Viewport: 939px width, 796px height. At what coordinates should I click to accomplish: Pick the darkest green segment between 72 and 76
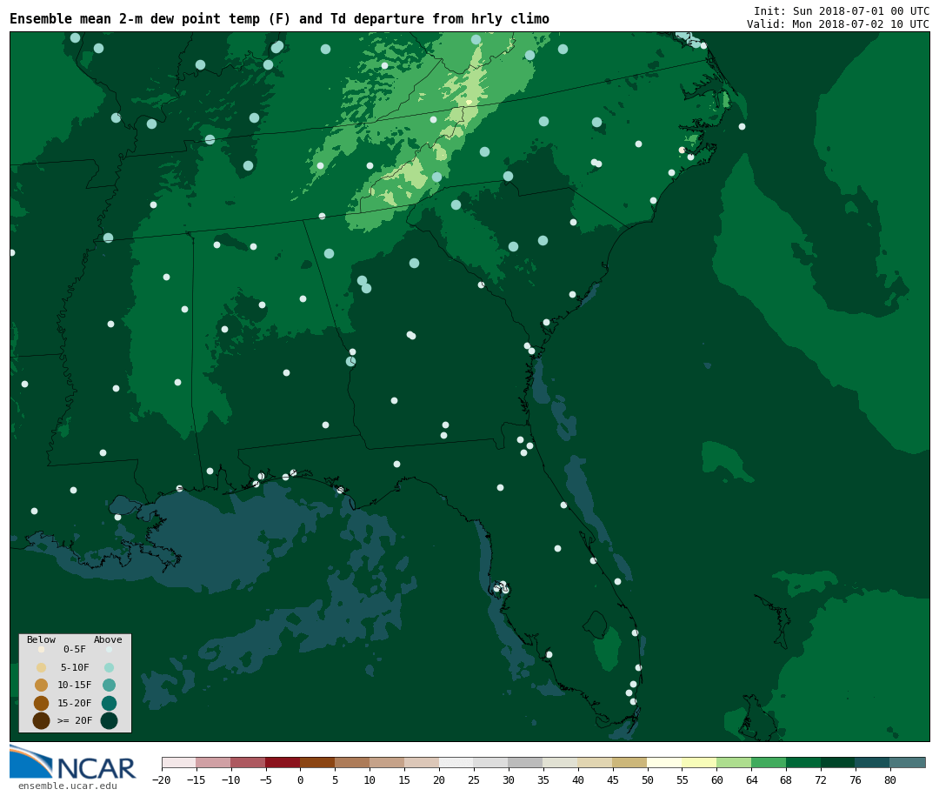[838, 762]
